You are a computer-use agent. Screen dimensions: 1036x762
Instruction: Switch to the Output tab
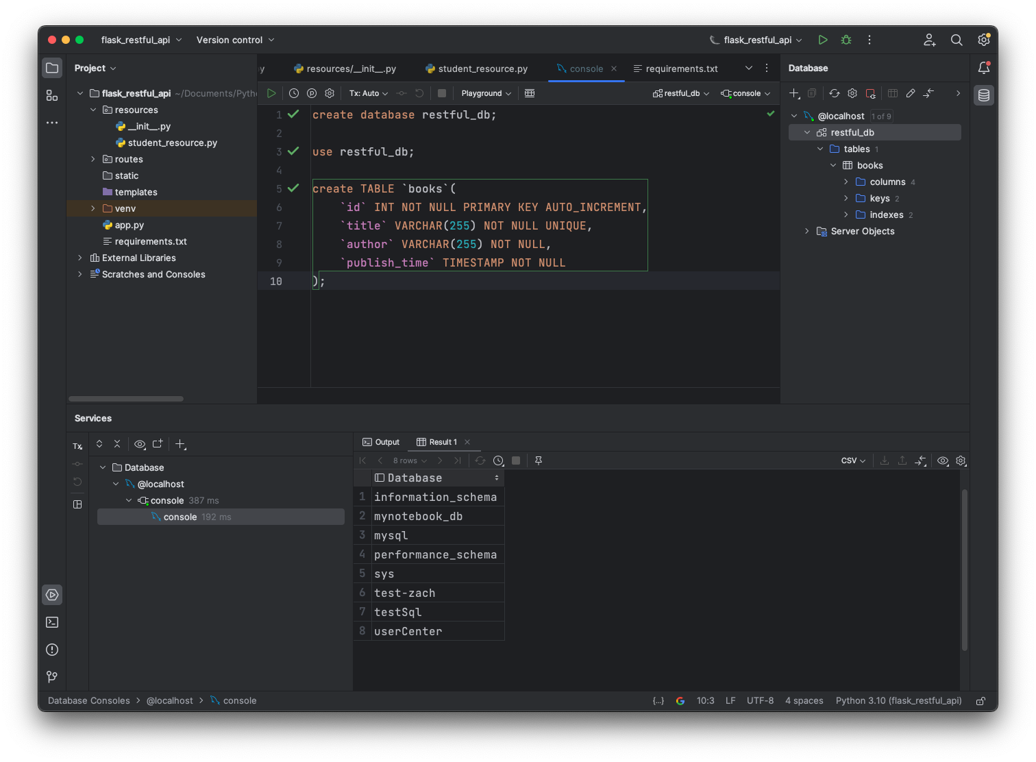(381, 442)
